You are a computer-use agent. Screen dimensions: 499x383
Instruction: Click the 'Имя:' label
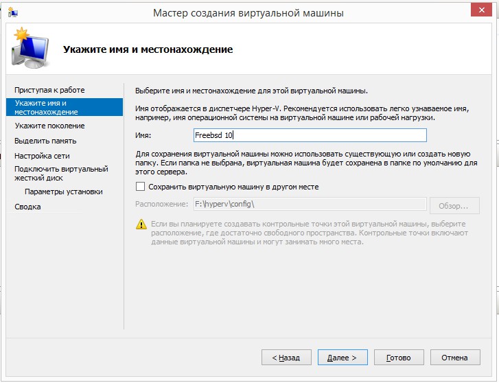[143, 135]
